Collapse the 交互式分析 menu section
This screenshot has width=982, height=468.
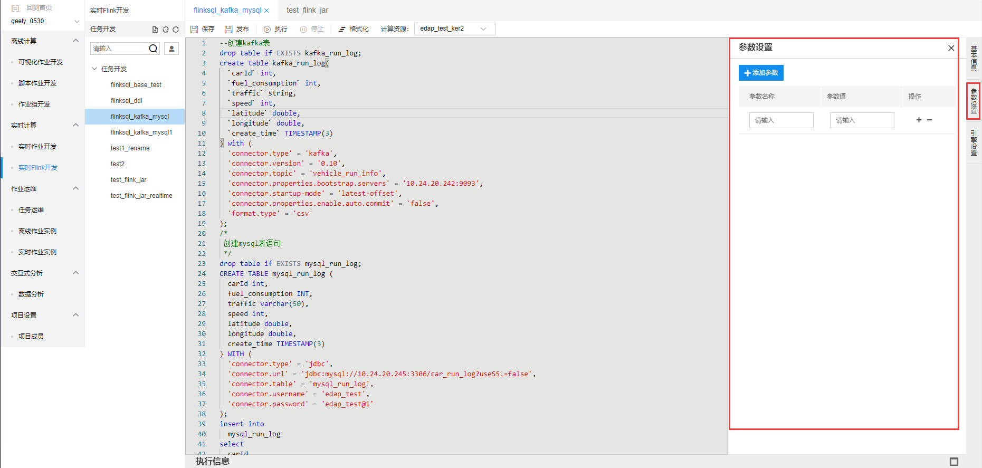coord(75,273)
